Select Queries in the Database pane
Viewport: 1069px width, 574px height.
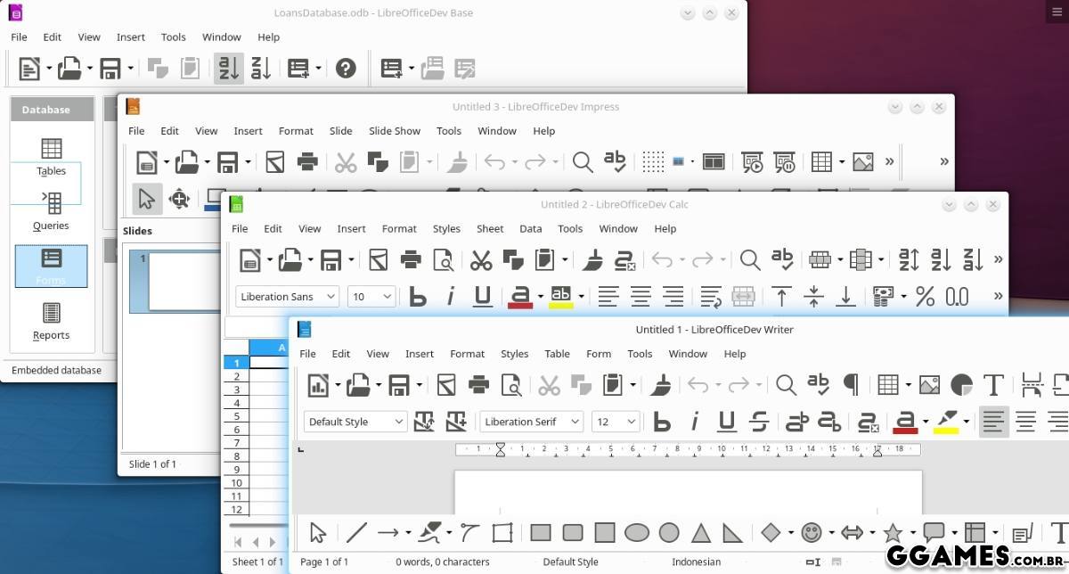tap(51, 211)
